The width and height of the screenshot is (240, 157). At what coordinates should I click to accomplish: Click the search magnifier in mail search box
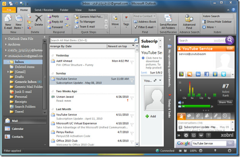coord(135,40)
